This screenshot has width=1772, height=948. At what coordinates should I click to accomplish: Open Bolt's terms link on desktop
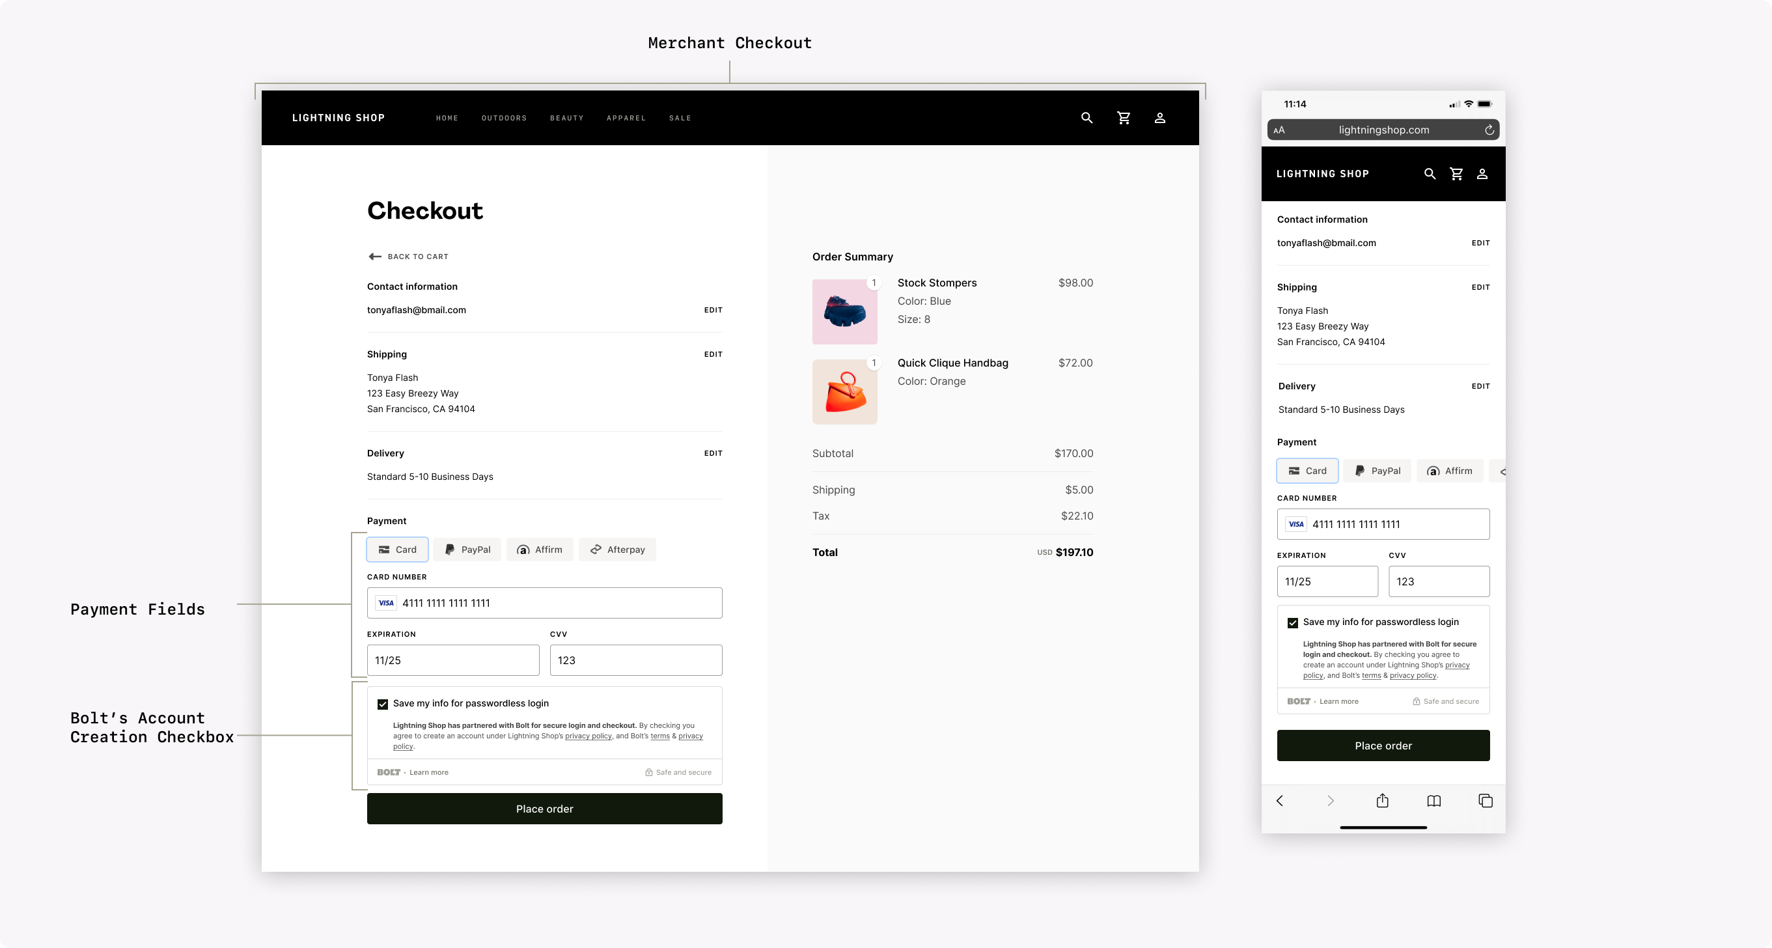(x=660, y=736)
